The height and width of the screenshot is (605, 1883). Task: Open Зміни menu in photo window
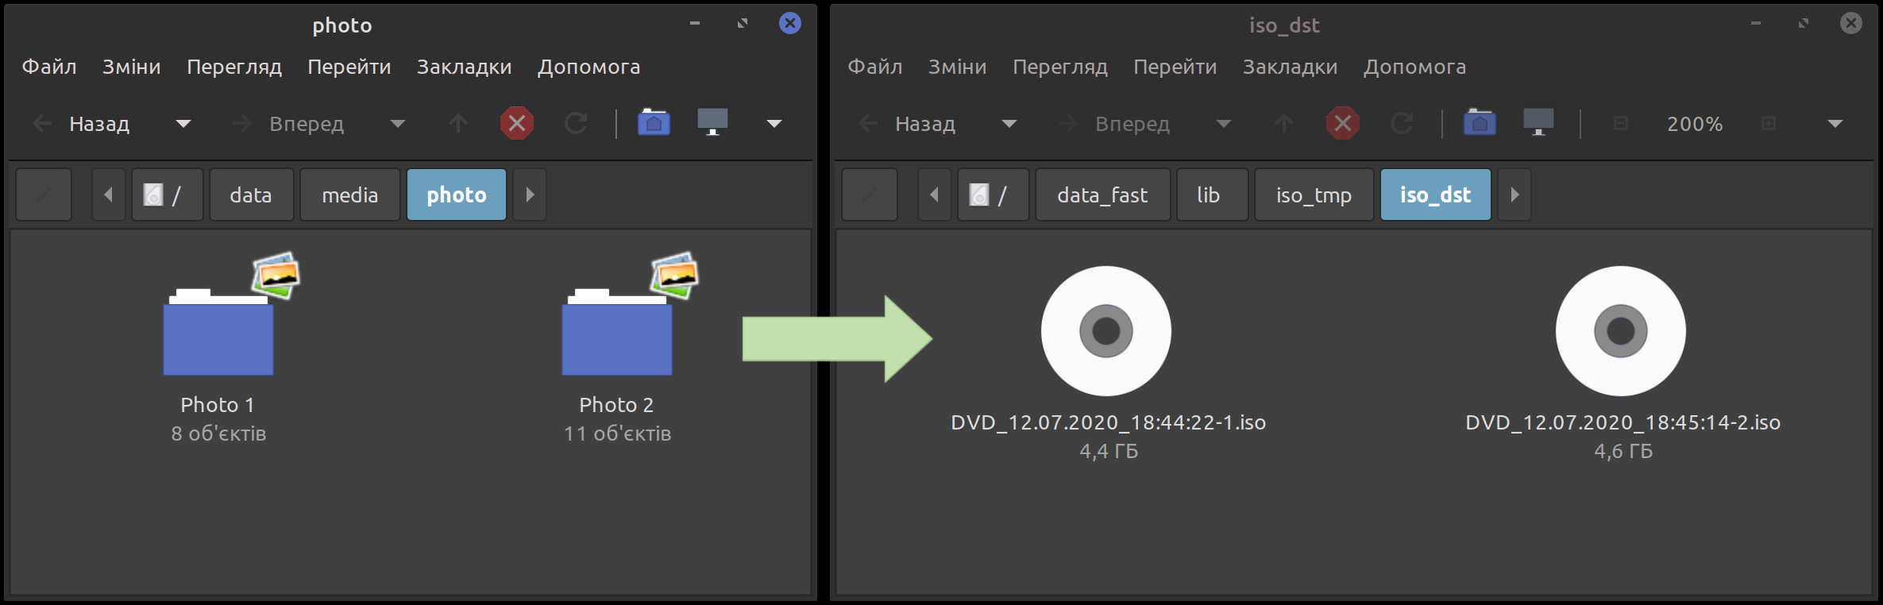pos(132,67)
